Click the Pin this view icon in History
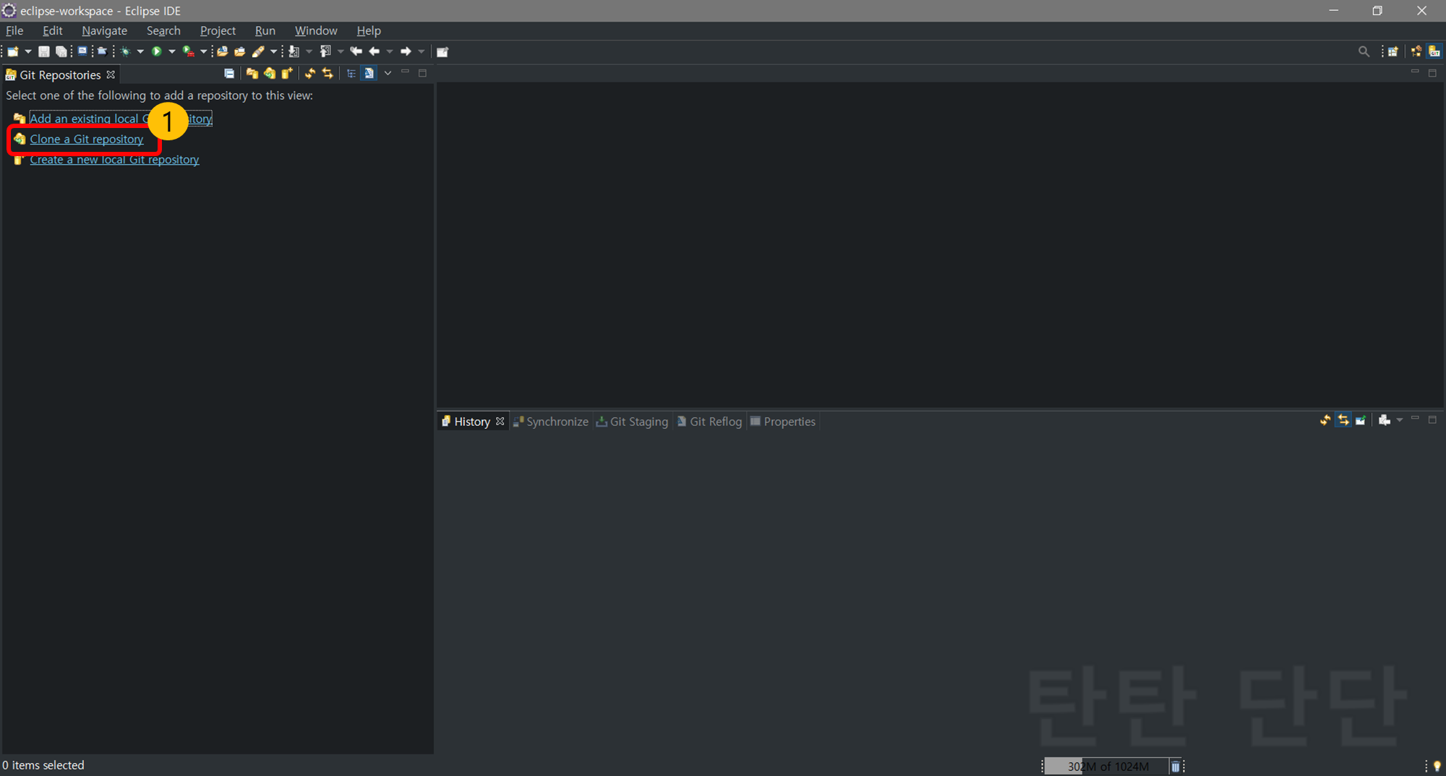 [x=1360, y=420]
